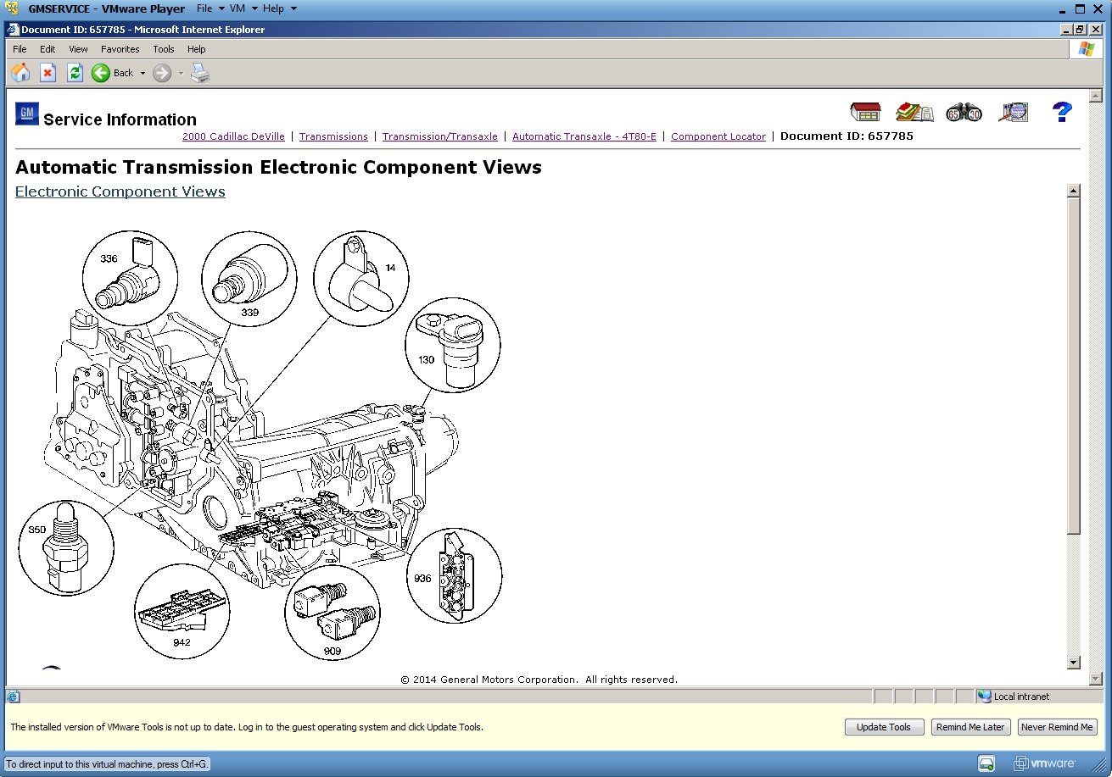Open the Electronic Component Views link

point(120,191)
